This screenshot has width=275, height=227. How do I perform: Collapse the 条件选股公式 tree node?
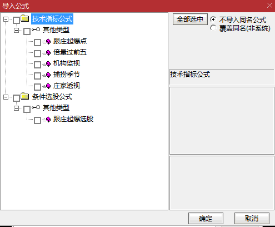[6, 97]
